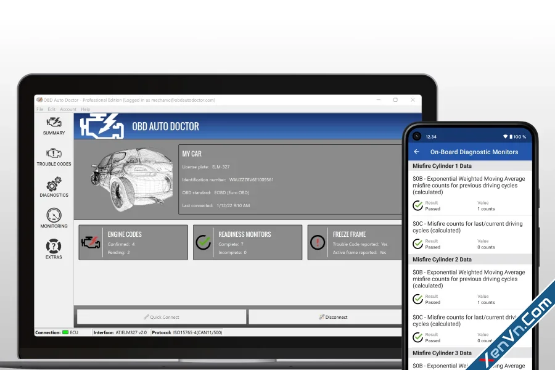Click the green ECU connection indicator

click(65, 332)
